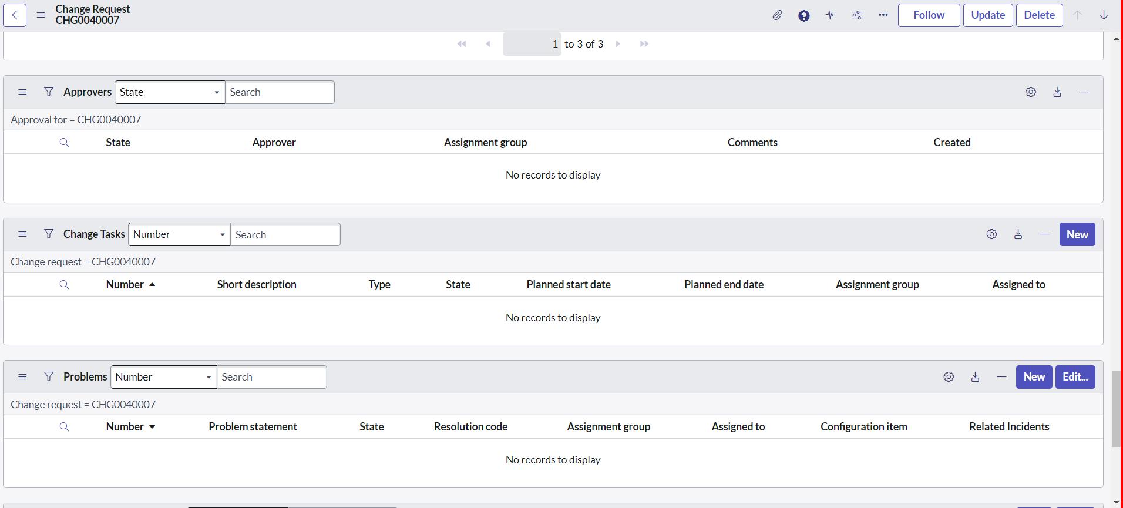Sort Change Tasks by Planned start date
Screen dimensions: 1123x508
[x=568, y=285]
